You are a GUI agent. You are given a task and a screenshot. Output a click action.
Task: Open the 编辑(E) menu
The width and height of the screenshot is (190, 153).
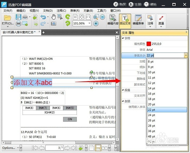[x=21, y=11]
